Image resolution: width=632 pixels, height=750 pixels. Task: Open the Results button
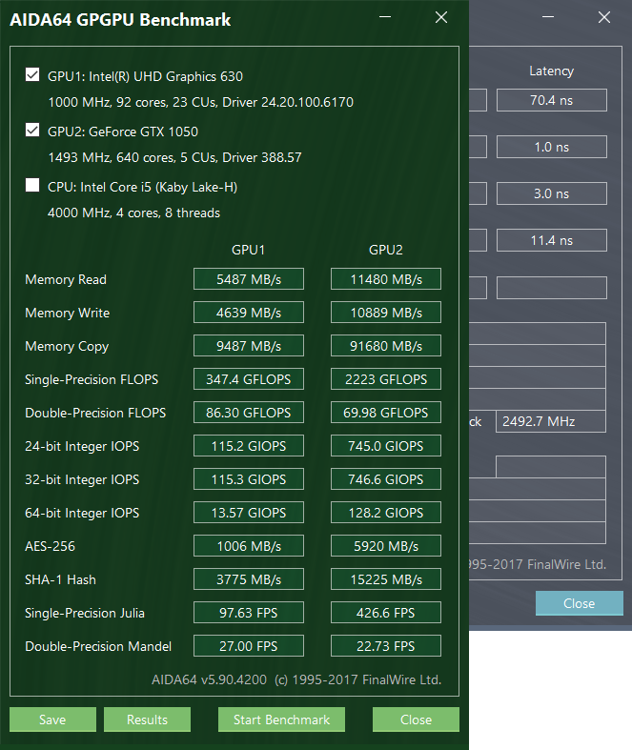pos(147,720)
